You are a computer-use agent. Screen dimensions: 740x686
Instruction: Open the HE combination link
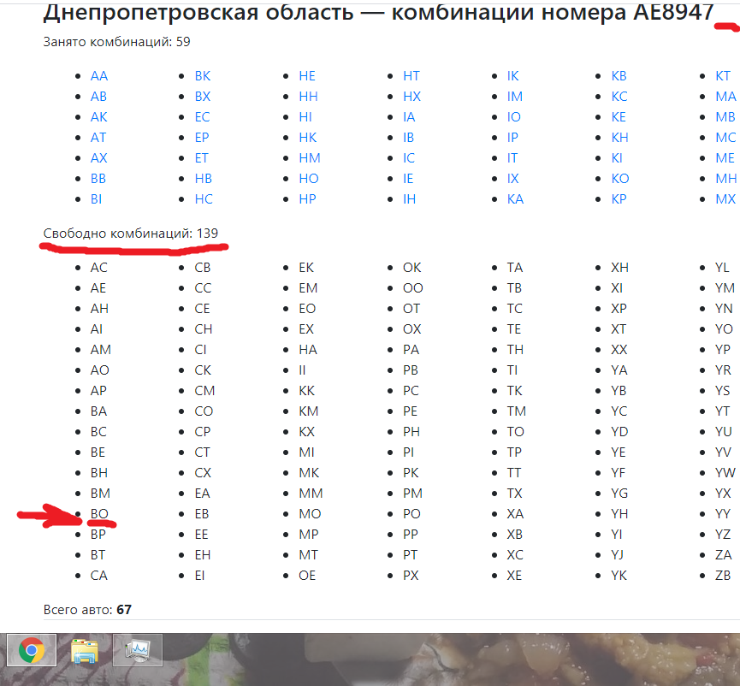tap(307, 76)
